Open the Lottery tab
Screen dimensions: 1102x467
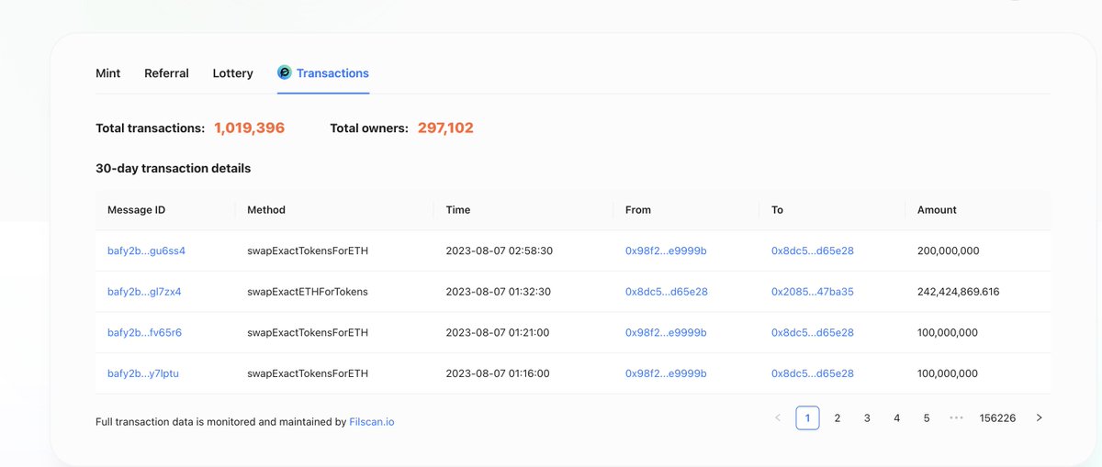232,73
